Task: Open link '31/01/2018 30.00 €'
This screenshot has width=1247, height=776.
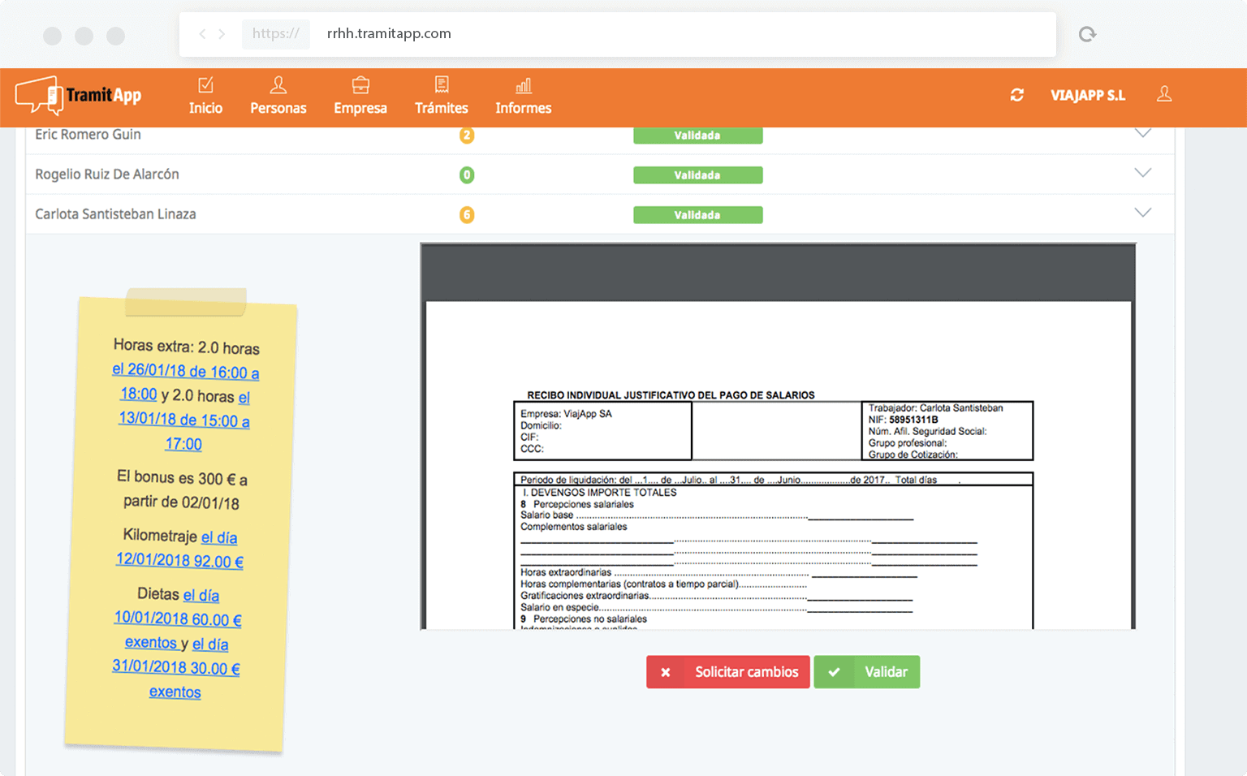Action: click(176, 667)
